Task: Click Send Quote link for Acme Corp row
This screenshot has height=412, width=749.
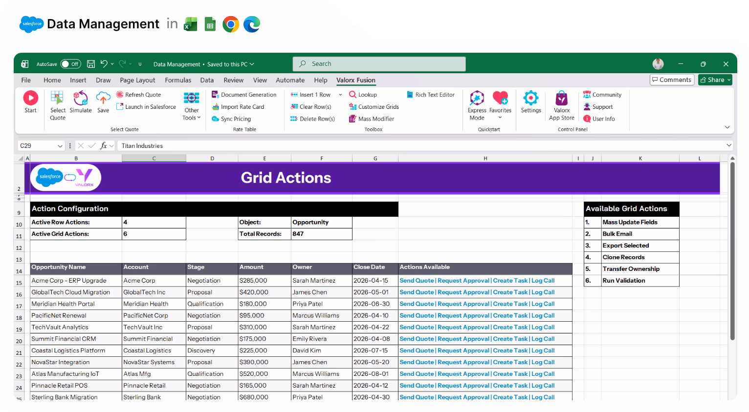Action: (x=417, y=280)
